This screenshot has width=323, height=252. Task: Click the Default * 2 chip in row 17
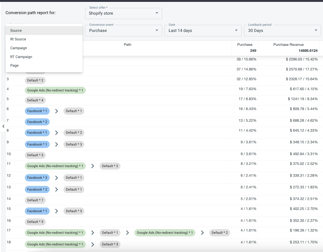[219, 233]
